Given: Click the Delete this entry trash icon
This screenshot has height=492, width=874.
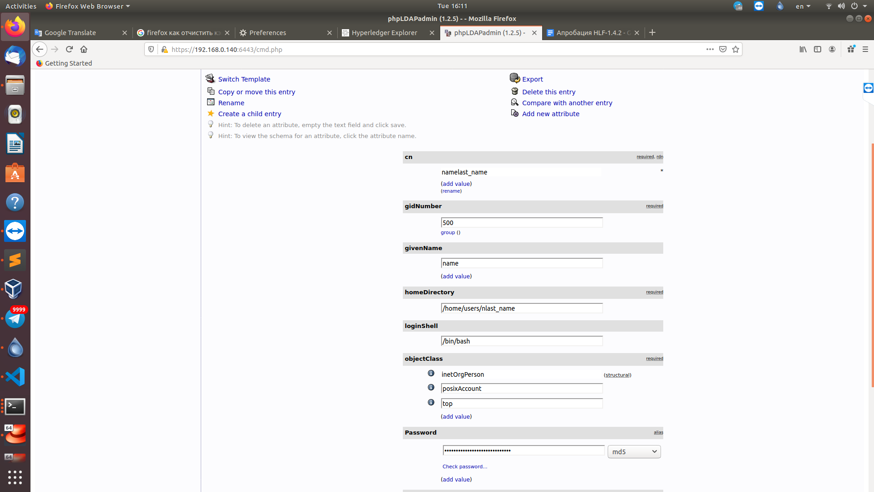Looking at the screenshot, I should click(515, 92).
